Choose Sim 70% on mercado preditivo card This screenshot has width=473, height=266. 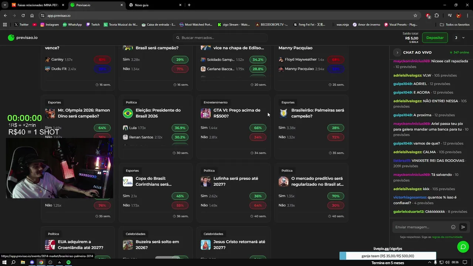coord(336,196)
